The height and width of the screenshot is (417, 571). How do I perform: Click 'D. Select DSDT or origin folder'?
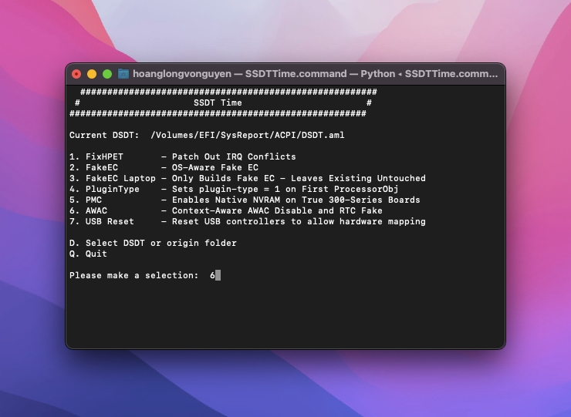(153, 243)
